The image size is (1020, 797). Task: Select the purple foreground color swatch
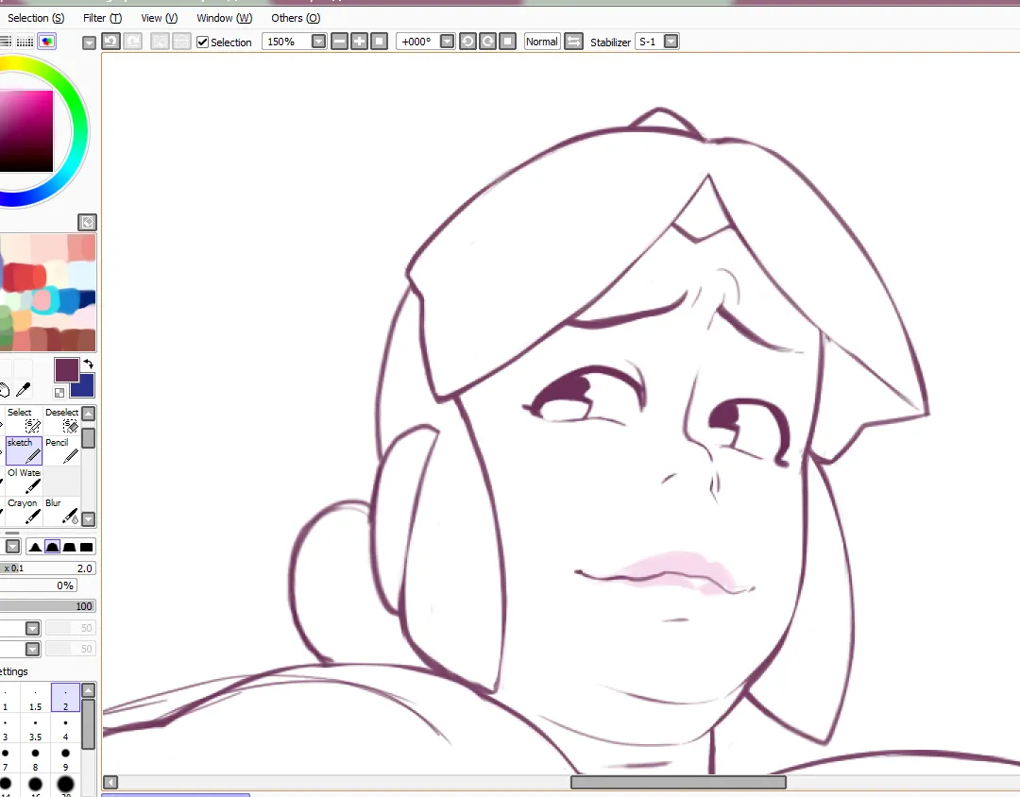point(66,370)
